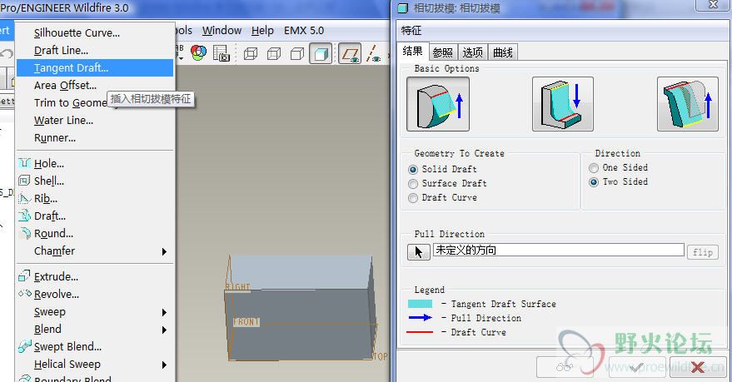The image size is (732, 382).
Task: Choose the One Sided direction option
Action: 594,168
